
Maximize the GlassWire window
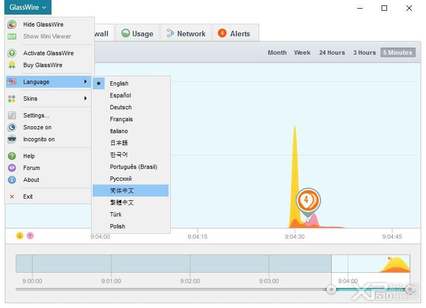coord(384,8)
